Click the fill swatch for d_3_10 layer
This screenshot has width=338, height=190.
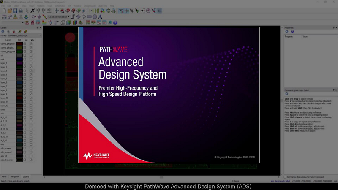click(x=19, y=141)
